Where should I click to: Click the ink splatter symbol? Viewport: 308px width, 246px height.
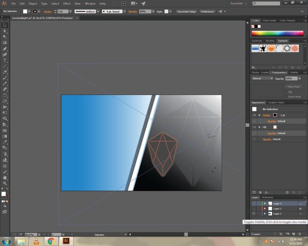point(264,49)
